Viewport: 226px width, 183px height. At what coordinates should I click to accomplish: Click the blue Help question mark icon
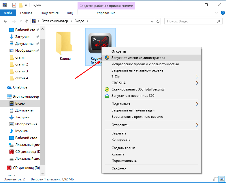[223, 13]
